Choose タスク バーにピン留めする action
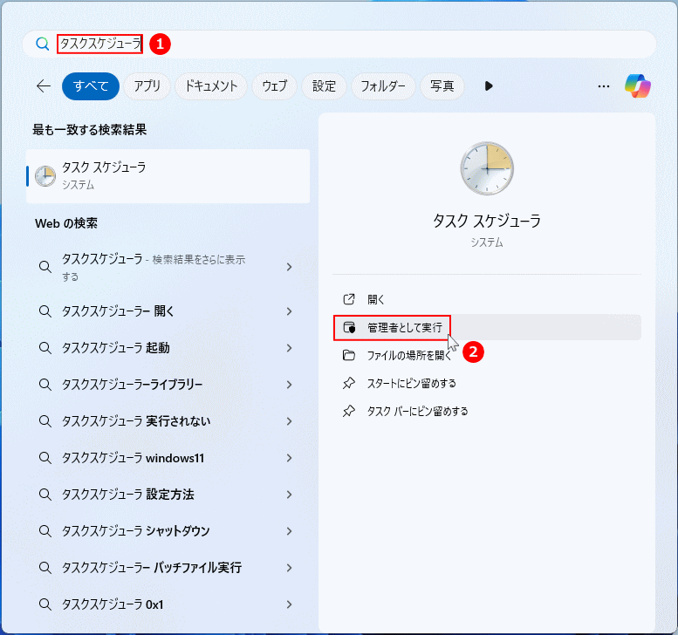 (x=487, y=411)
